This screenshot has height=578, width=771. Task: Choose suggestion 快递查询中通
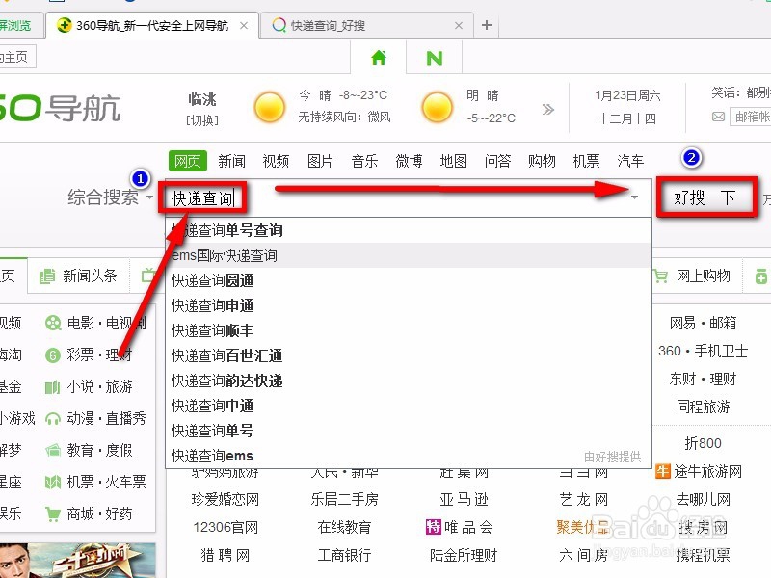click(409, 406)
